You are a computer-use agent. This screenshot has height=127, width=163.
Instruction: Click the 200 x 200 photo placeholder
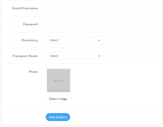tap(59, 81)
